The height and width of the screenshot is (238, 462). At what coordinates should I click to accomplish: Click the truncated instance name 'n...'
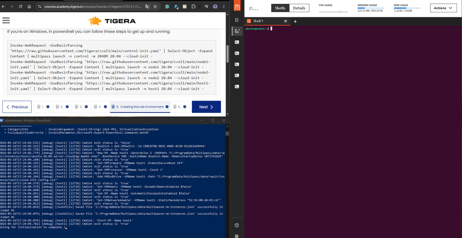click(x=253, y=8)
